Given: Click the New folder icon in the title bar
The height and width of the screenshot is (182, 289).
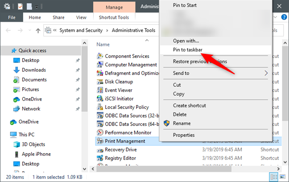Looking at the screenshot, I should [x=29, y=7].
